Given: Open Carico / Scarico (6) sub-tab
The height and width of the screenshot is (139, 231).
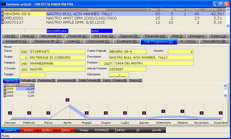Looking at the screenshot, I should click(x=115, y=80).
